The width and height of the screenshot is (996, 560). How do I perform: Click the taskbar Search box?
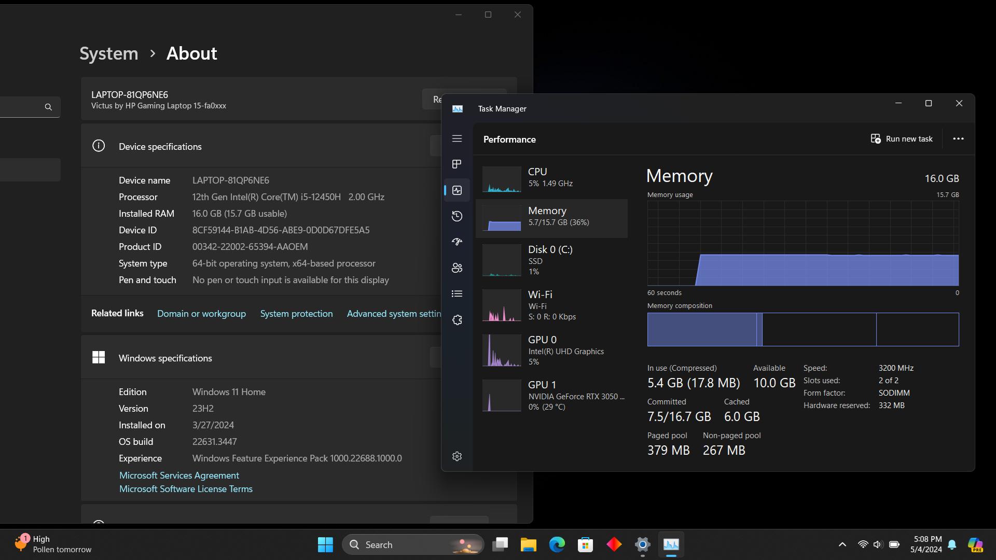[x=413, y=544]
